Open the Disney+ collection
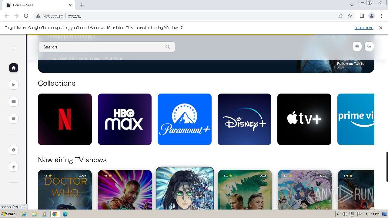 pos(244,119)
